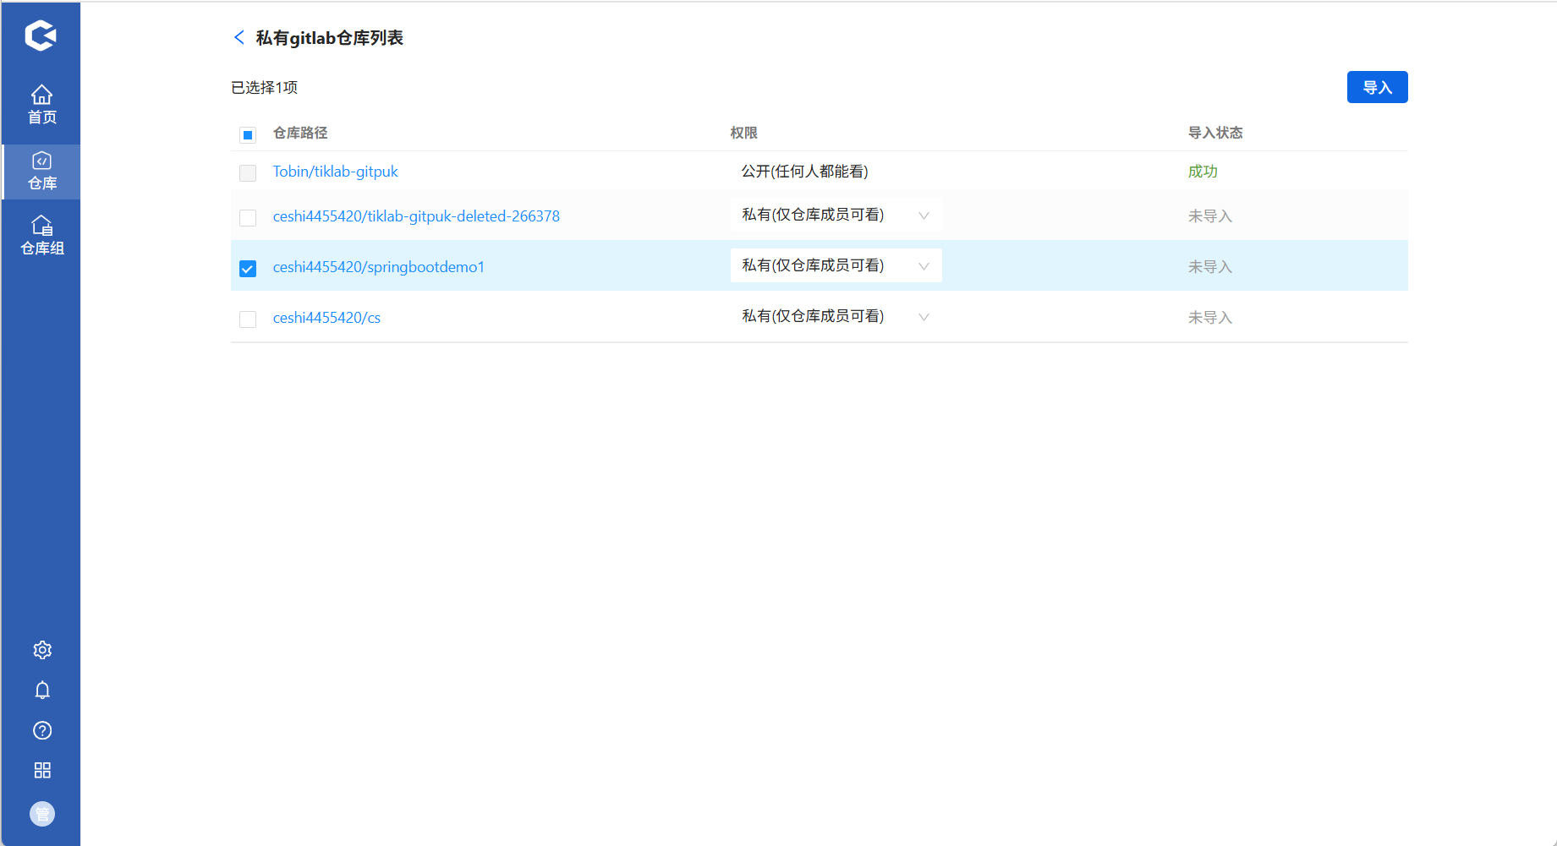The width and height of the screenshot is (1557, 846).
Task: Open the help question-mark icon
Action: point(42,730)
